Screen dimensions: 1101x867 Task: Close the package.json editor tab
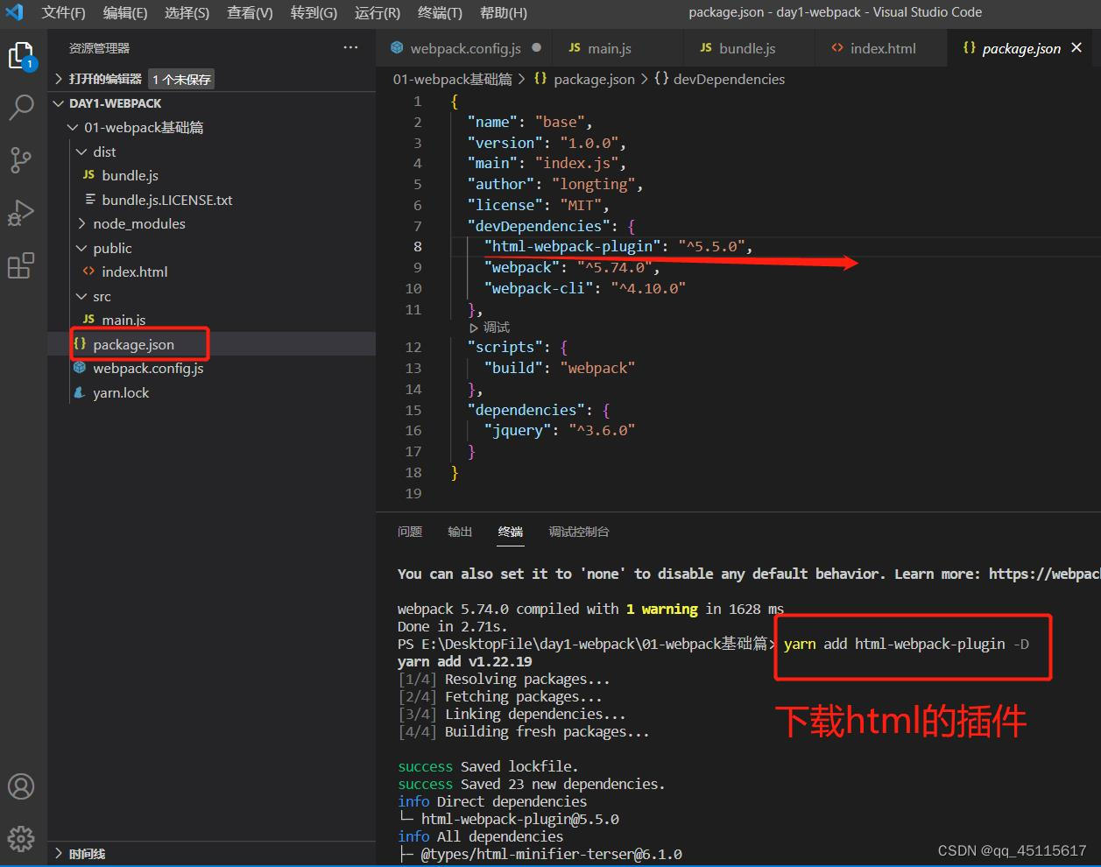point(1076,47)
